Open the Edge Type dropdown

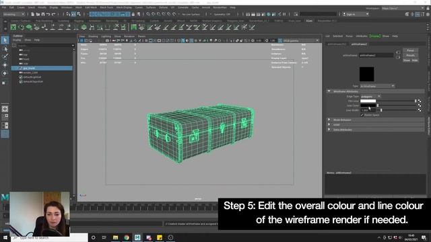370,96
